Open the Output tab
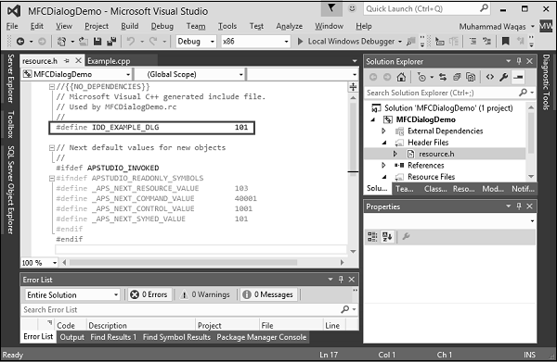This screenshot has width=557, height=362. (x=72, y=337)
